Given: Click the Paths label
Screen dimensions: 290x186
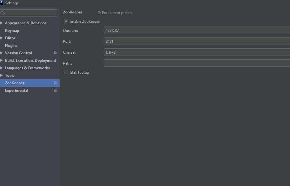Looking at the screenshot, I should coord(67,63).
